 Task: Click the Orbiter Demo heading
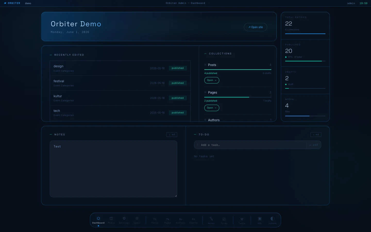click(x=76, y=24)
